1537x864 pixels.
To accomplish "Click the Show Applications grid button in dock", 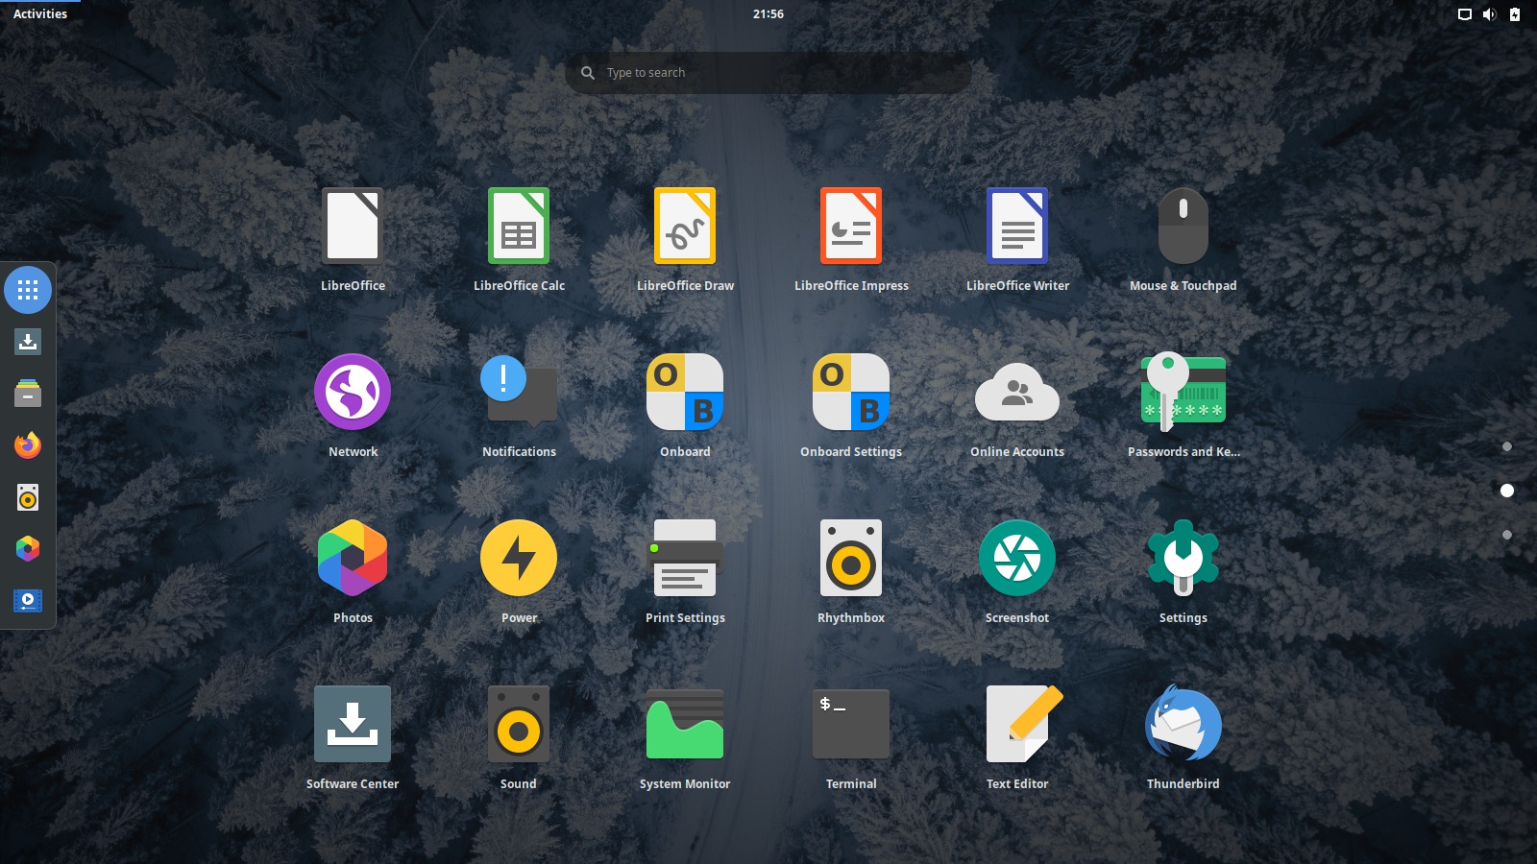I will click(x=28, y=290).
